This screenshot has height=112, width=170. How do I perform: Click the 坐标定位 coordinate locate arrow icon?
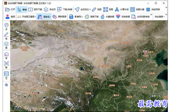coord(77,9)
